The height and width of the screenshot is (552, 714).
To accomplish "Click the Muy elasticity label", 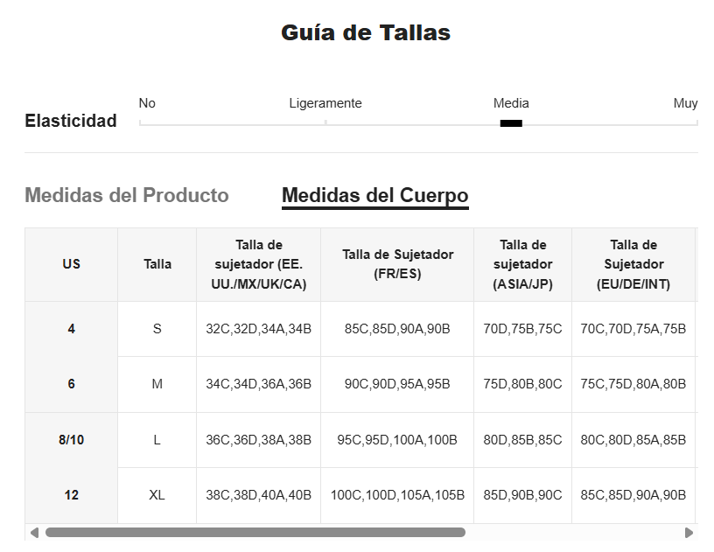I will point(685,103).
